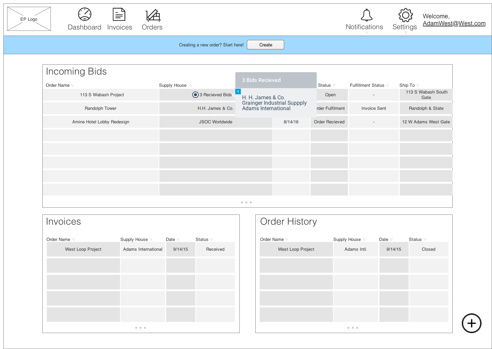Select Grainger Industrial Suppply bid
The width and height of the screenshot is (492, 349).
274,103
